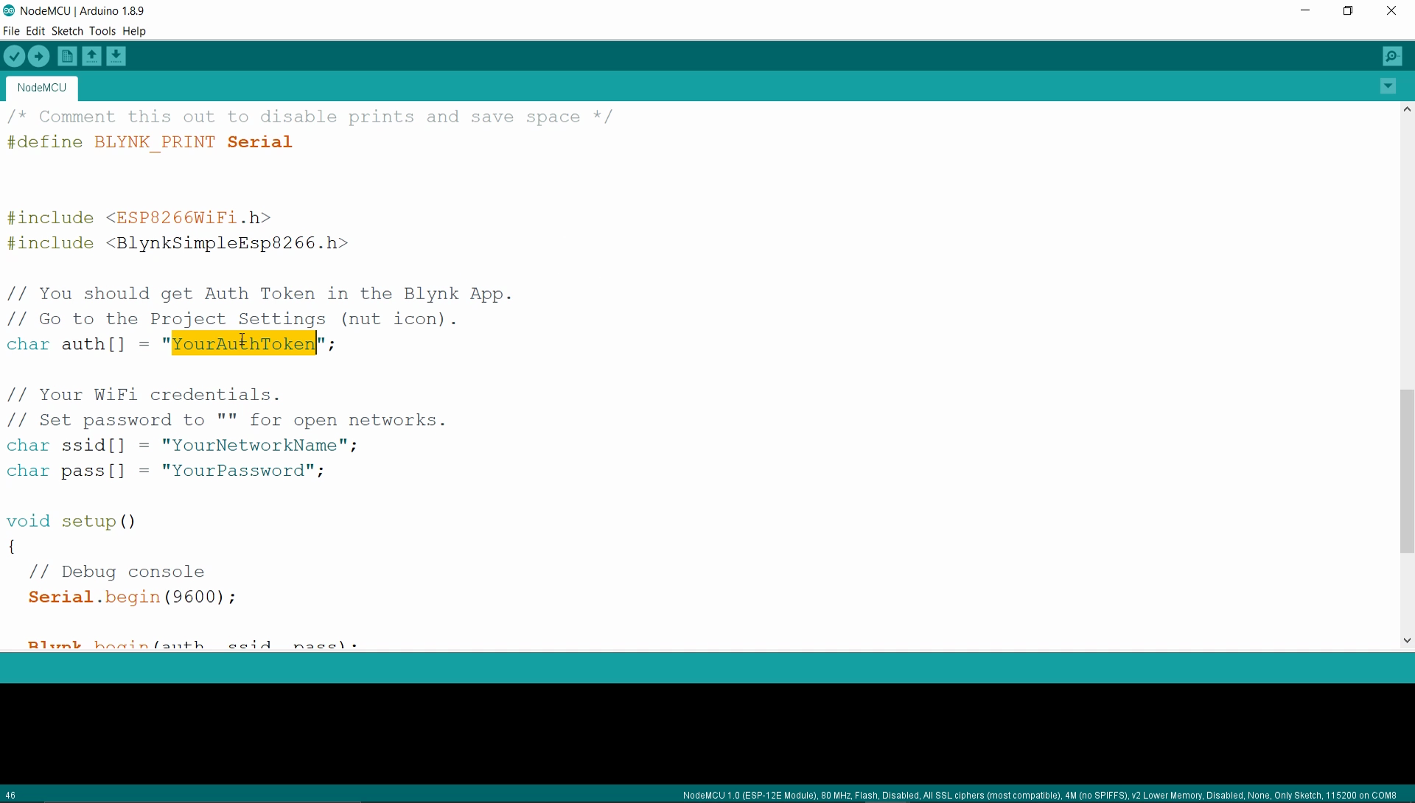Open the Serial Monitor icon
This screenshot has width=1415, height=803.
click(1393, 57)
